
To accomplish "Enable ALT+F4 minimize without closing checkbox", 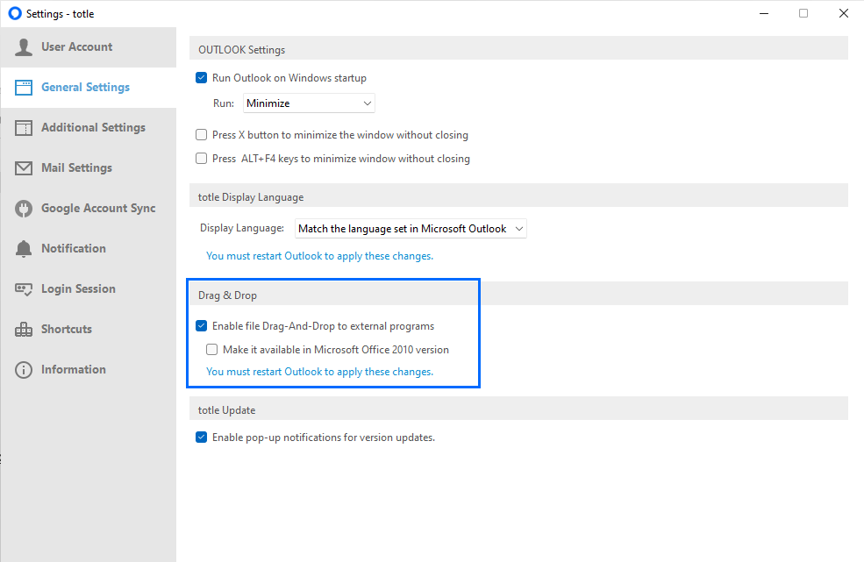I will coord(201,159).
